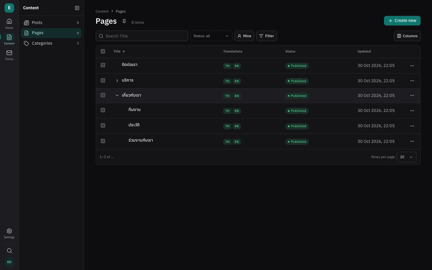Open the ร่วมงานกับเรา page title
432x270 pixels.
click(141, 140)
